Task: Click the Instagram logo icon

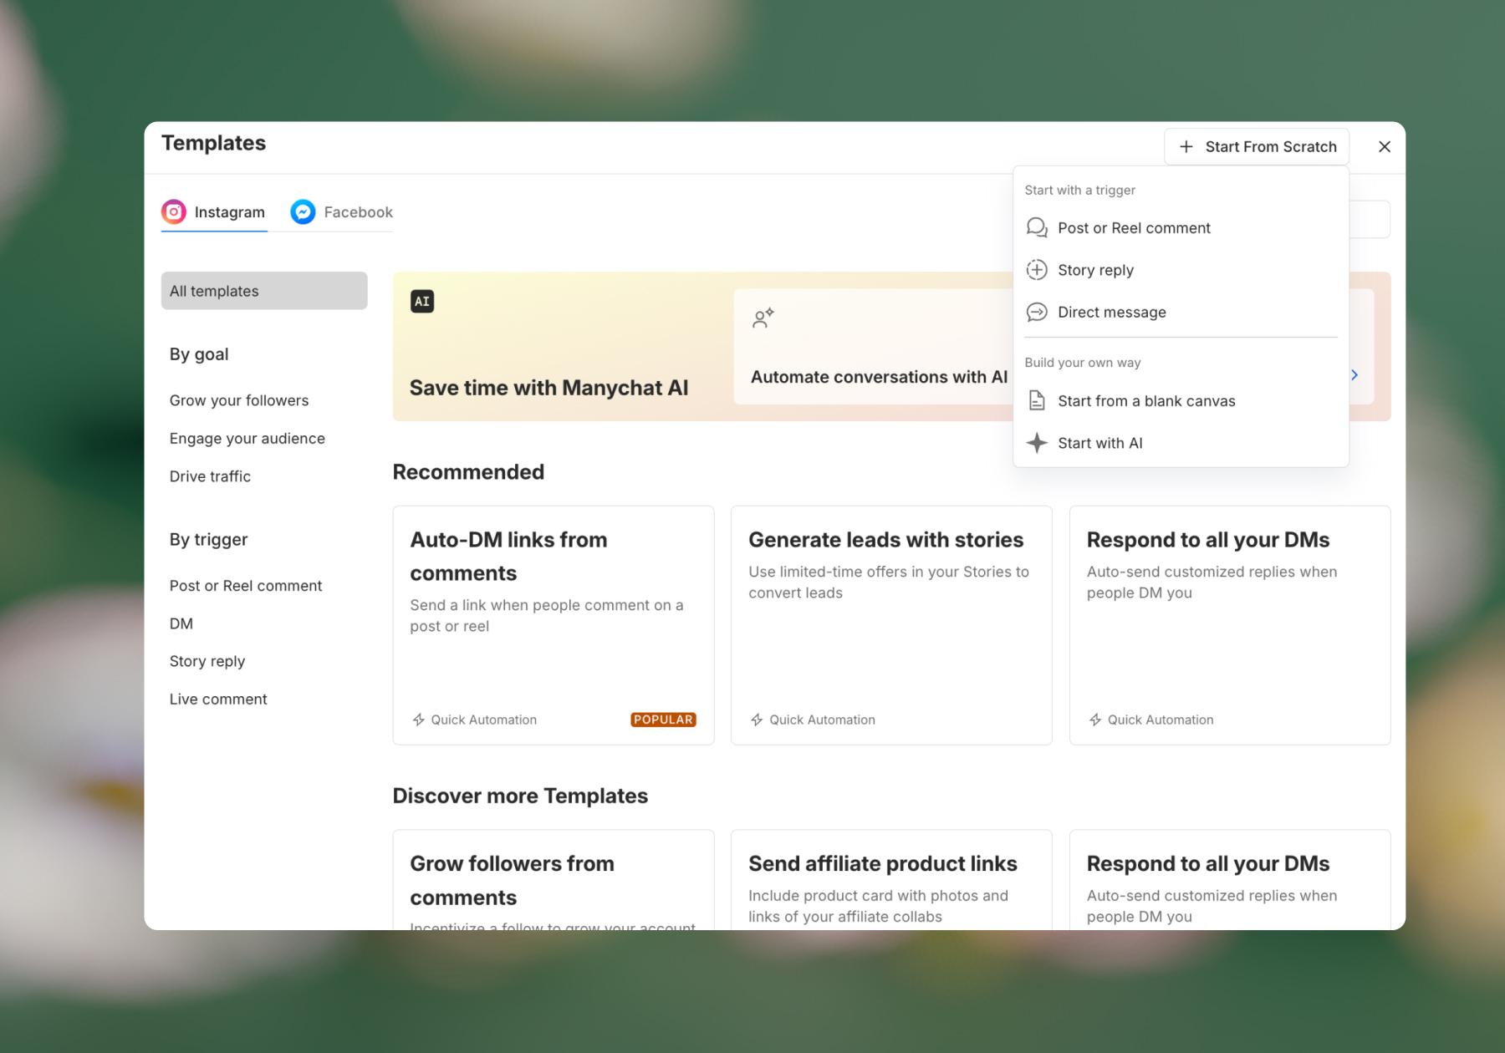Action: point(173,212)
